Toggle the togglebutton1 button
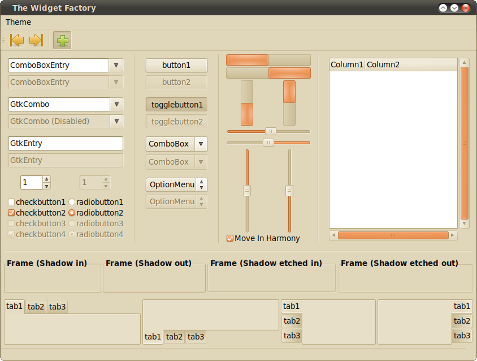Screen dimensions: 477x361 click(x=176, y=105)
